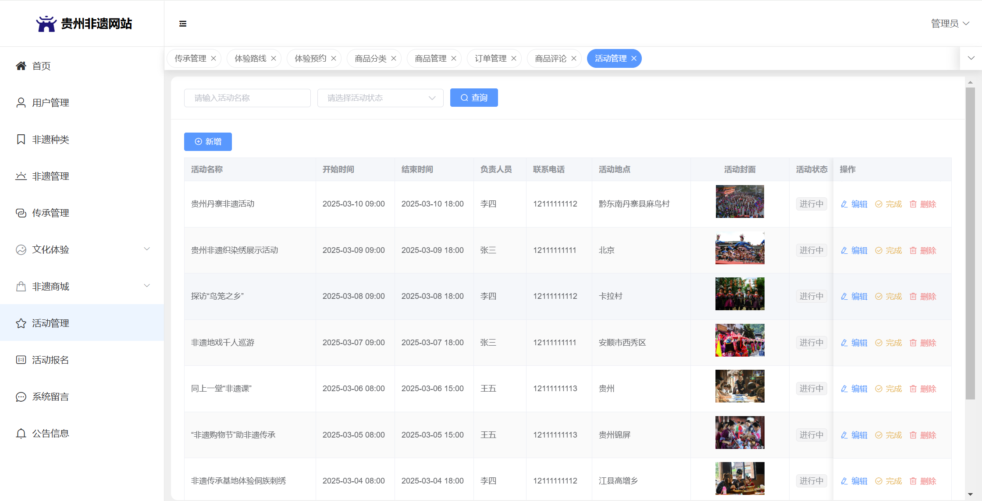This screenshot has height=501, width=982.
Task: Click the 新增 button
Action: click(x=208, y=142)
